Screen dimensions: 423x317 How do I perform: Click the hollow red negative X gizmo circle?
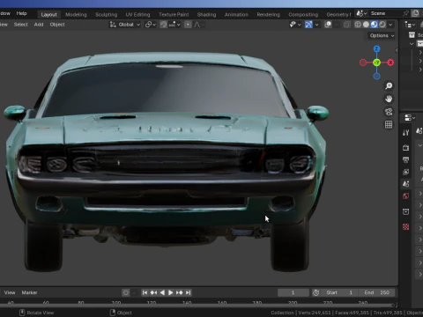pos(363,63)
